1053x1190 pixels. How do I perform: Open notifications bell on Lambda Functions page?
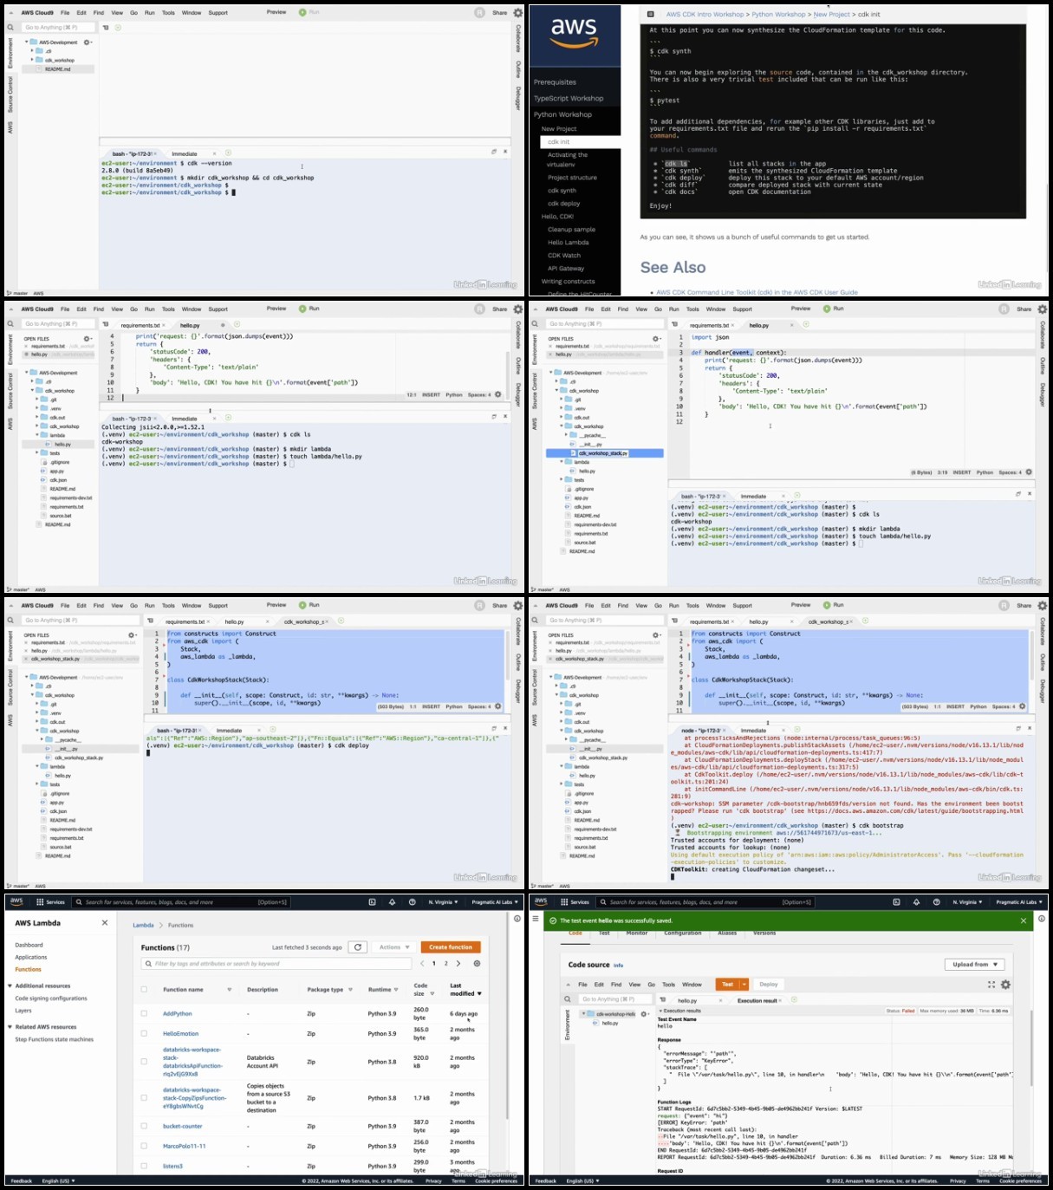coord(393,902)
